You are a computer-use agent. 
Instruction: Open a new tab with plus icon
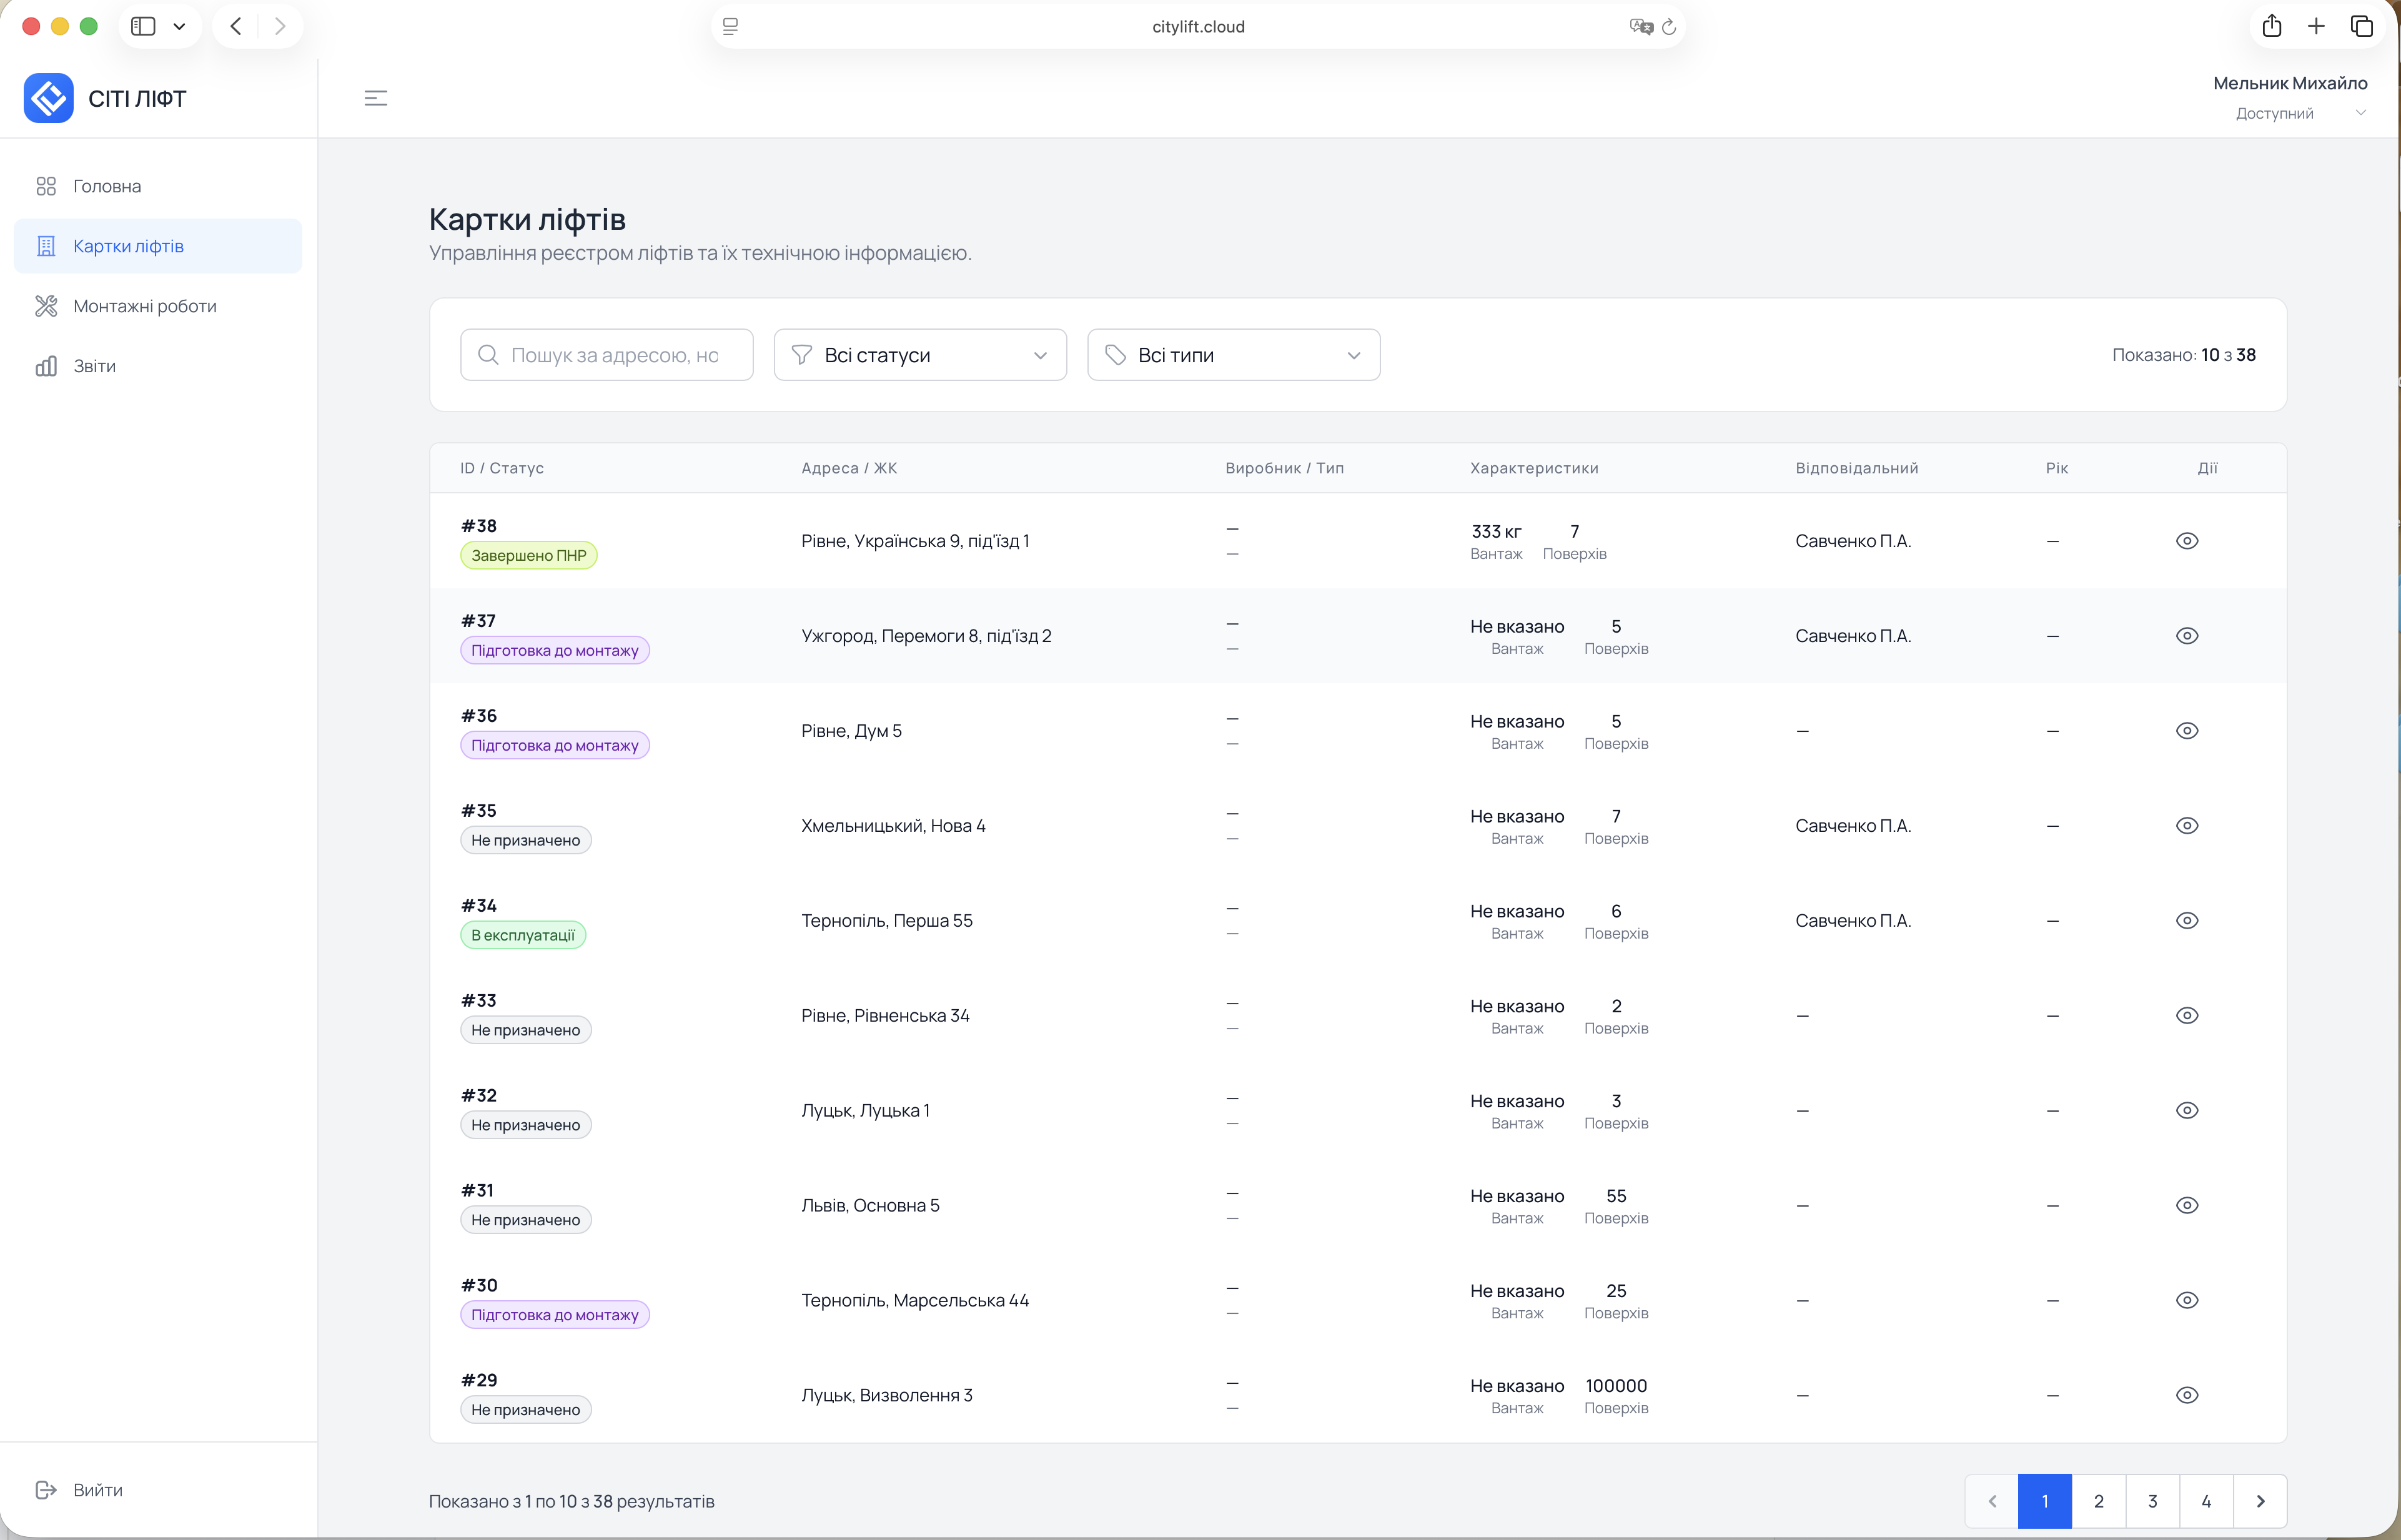2316,26
